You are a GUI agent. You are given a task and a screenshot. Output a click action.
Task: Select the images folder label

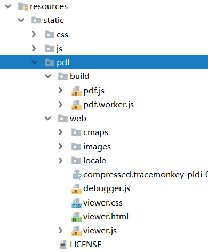97,147
